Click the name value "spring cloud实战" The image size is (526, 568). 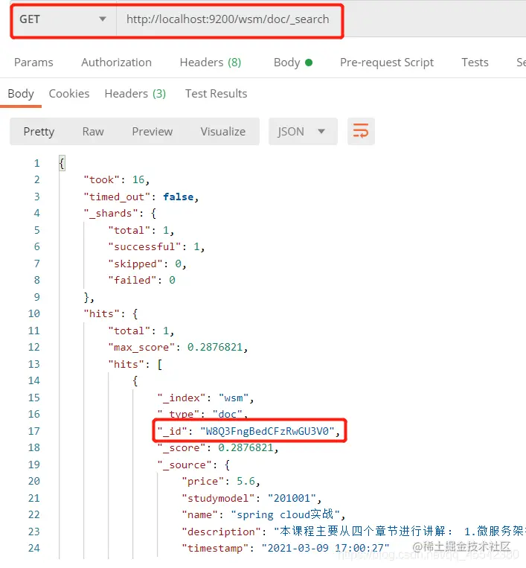(x=285, y=514)
